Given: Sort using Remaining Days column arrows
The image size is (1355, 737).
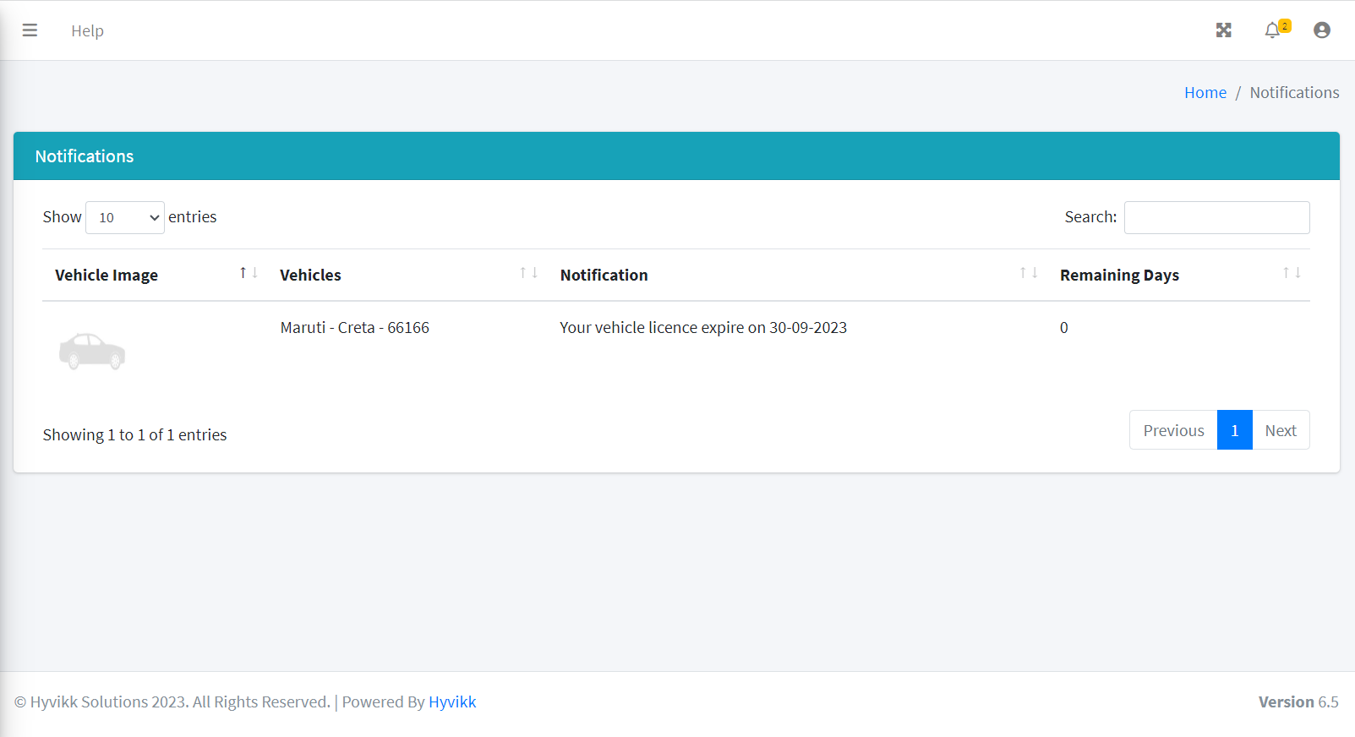Looking at the screenshot, I should (1291, 273).
